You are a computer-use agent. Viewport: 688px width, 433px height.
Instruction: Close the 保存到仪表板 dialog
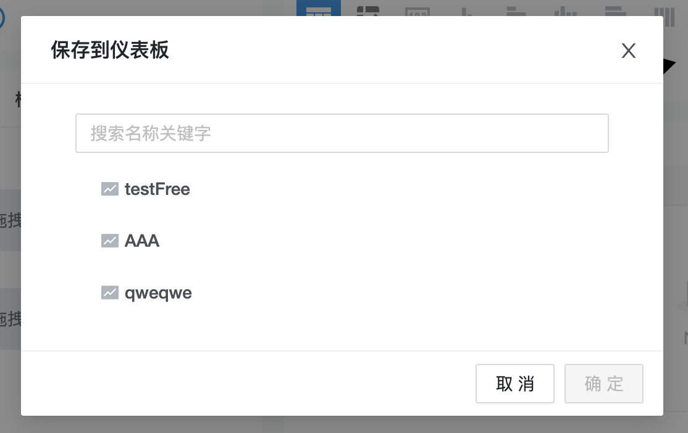628,51
